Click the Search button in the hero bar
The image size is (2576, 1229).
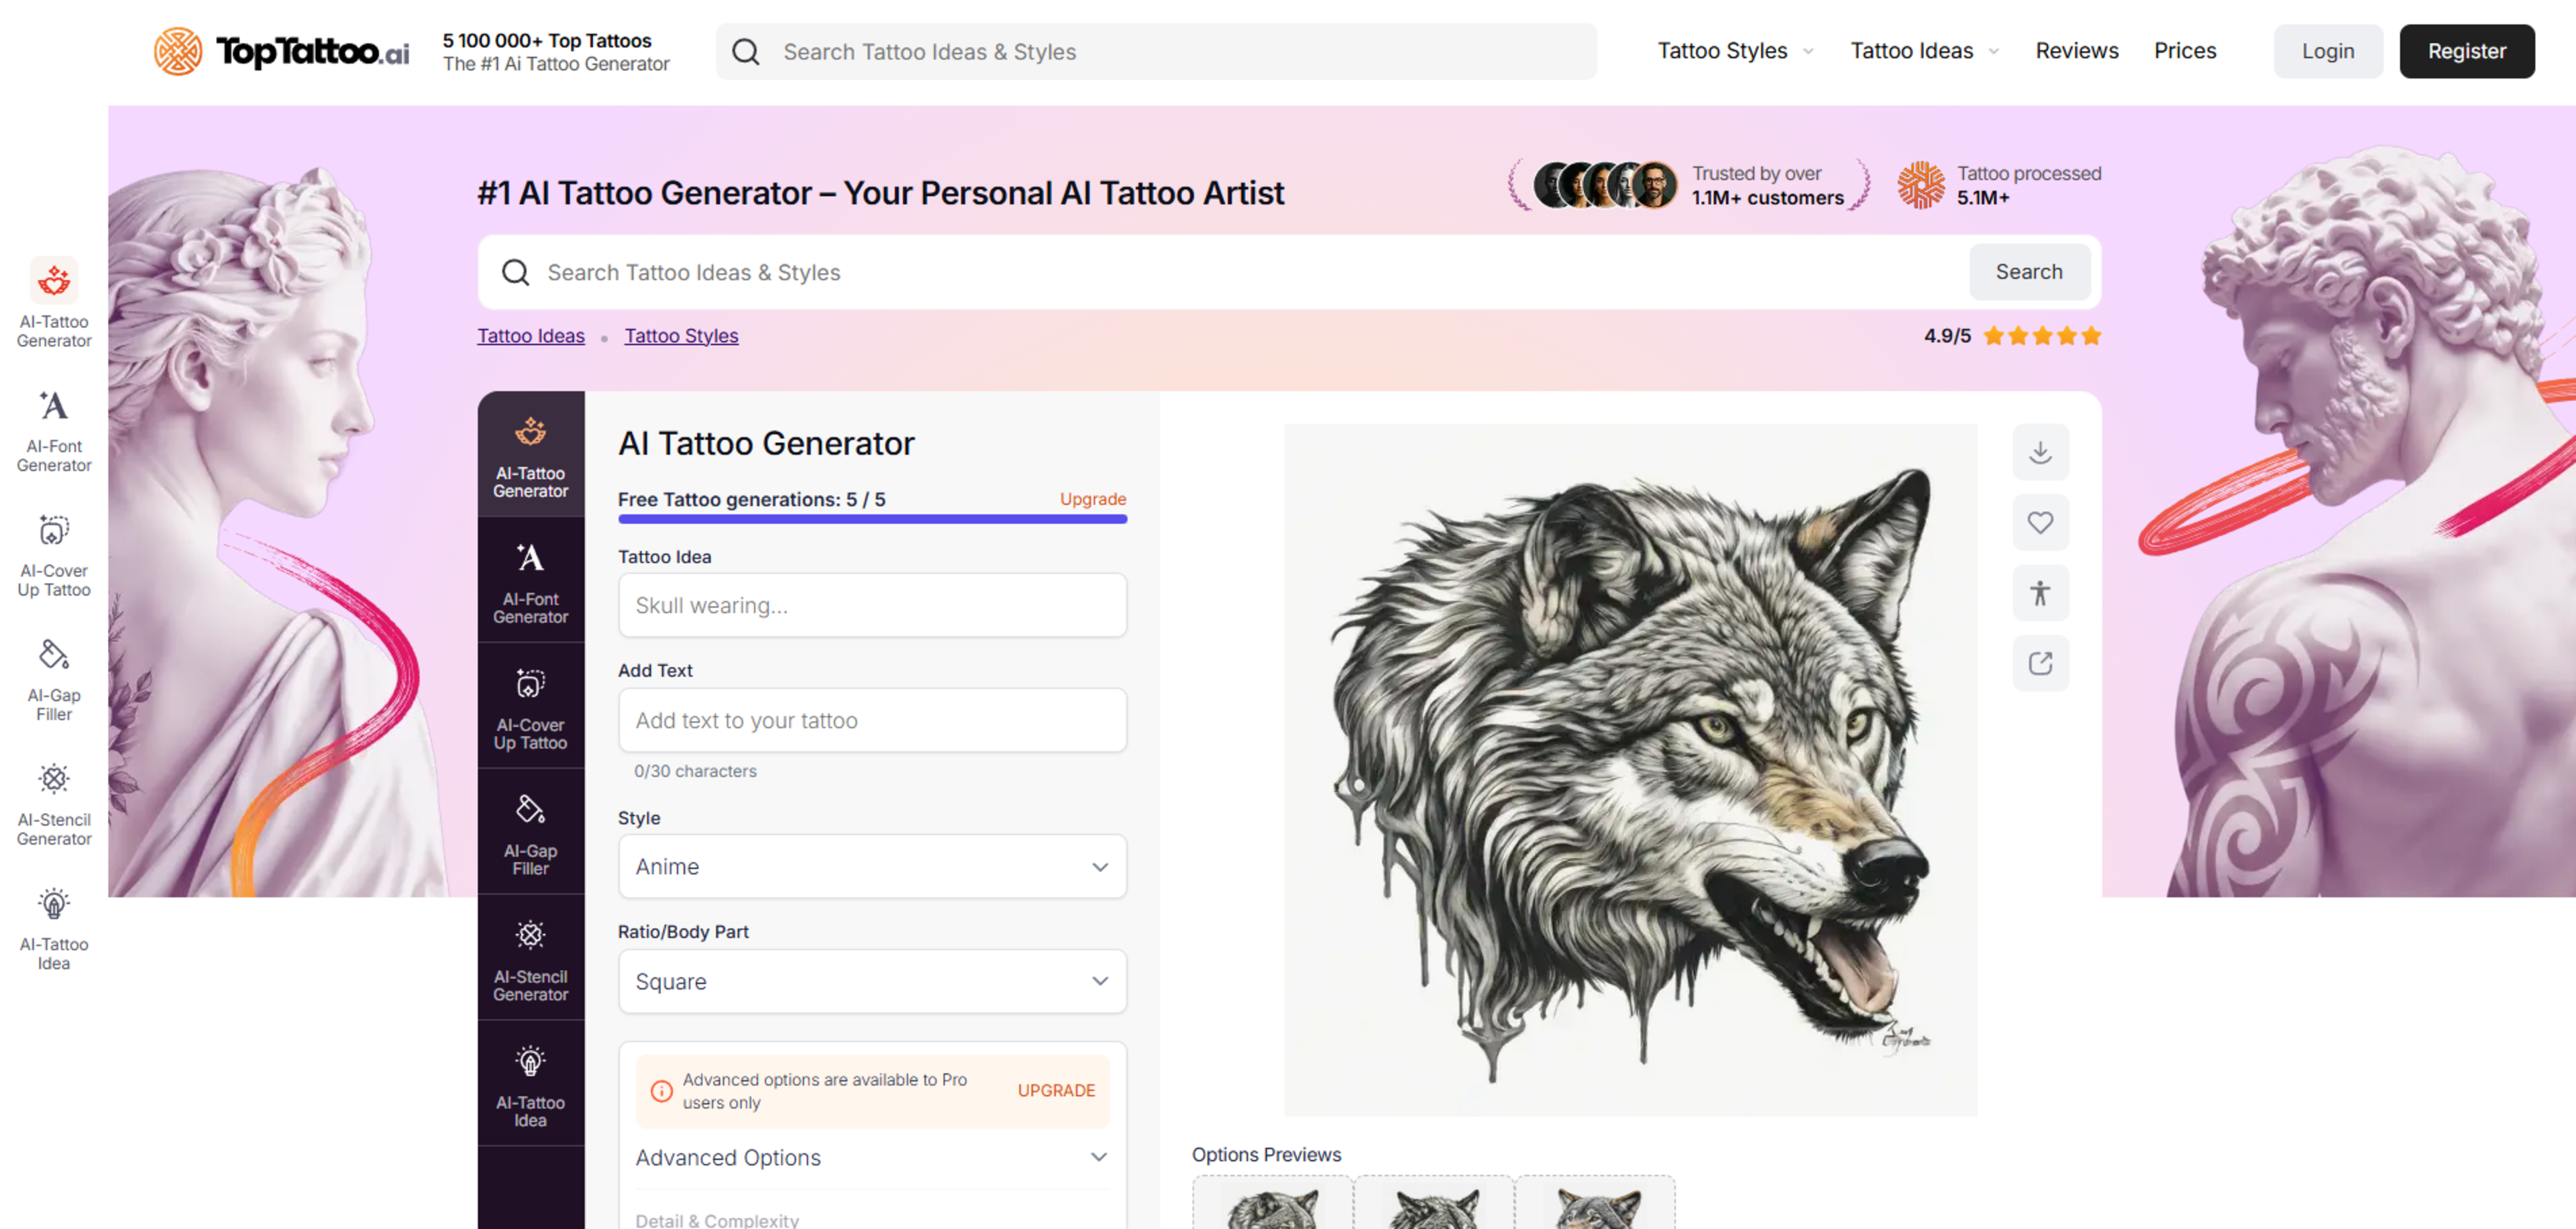(2028, 272)
